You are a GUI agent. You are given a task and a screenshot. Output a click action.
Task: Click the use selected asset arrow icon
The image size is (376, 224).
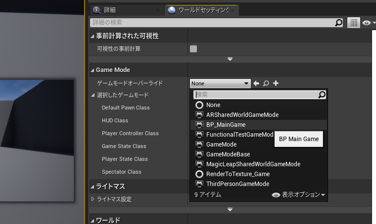[x=256, y=83]
